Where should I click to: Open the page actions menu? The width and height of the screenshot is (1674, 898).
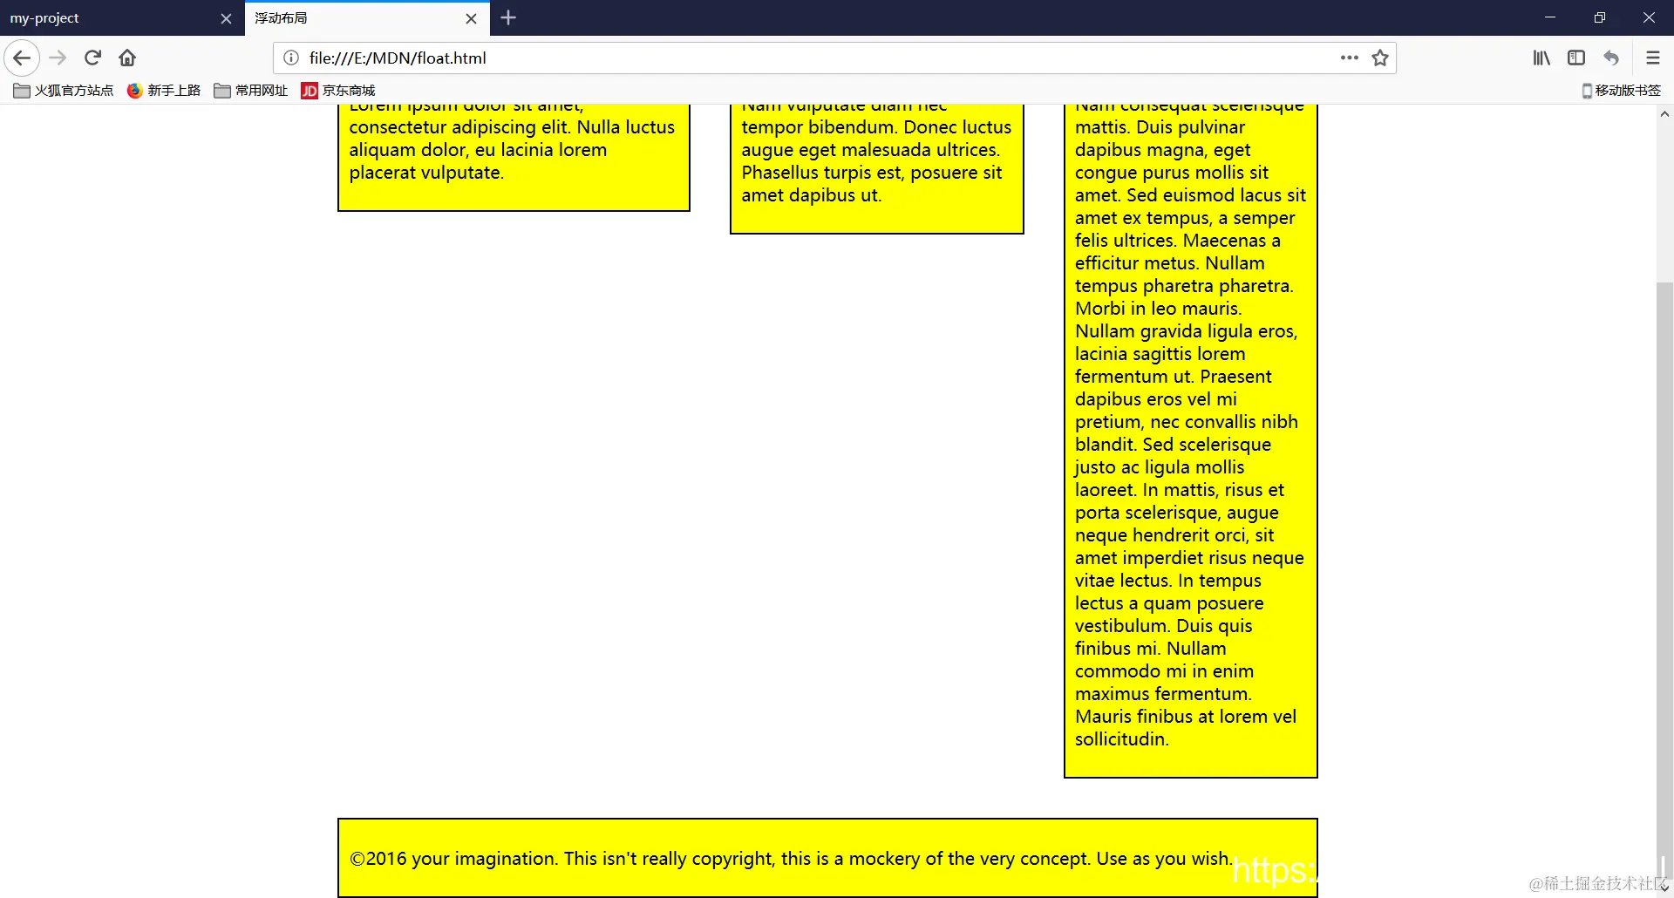click(1350, 58)
